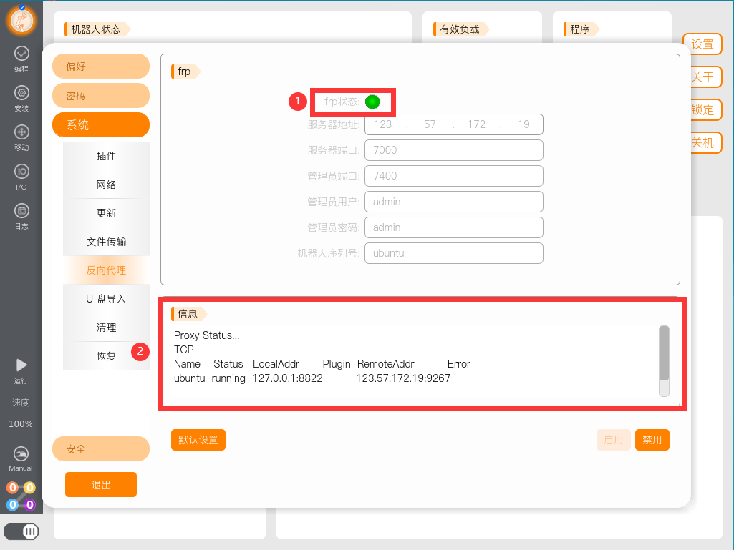
Task: Click the 服务器地址 last octet 19
Action: (523, 124)
